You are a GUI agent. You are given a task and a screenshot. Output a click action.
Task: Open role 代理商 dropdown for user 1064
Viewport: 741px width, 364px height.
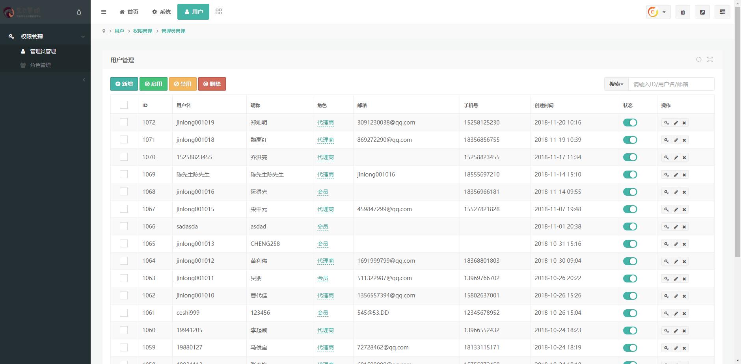coord(326,261)
